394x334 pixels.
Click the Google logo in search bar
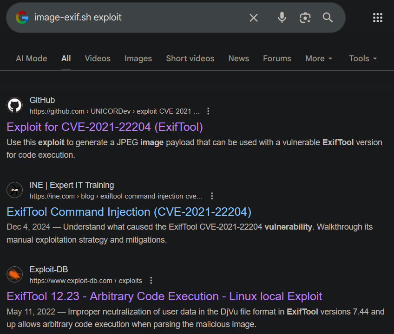(22, 18)
